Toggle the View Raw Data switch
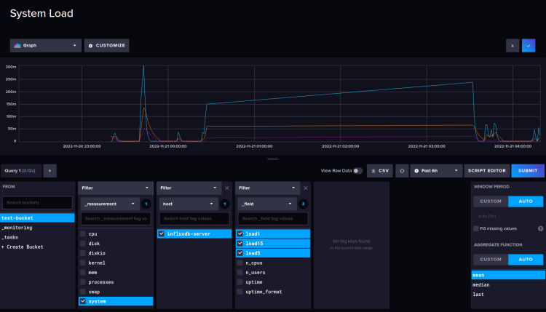This screenshot has width=546, height=312. 357,170
